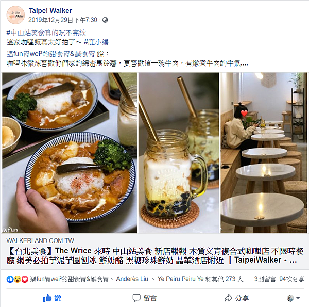Expand the profile selector dropdown arrow

coord(298,298)
